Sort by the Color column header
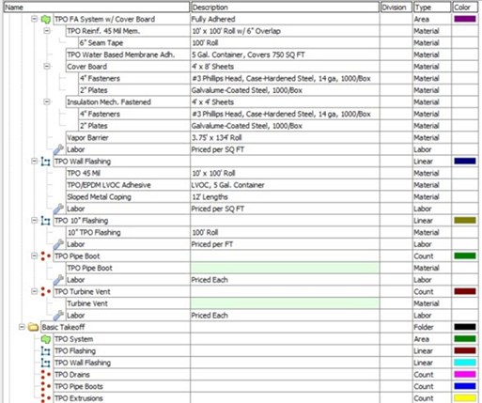This screenshot has width=482, height=403. (x=465, y=8)
